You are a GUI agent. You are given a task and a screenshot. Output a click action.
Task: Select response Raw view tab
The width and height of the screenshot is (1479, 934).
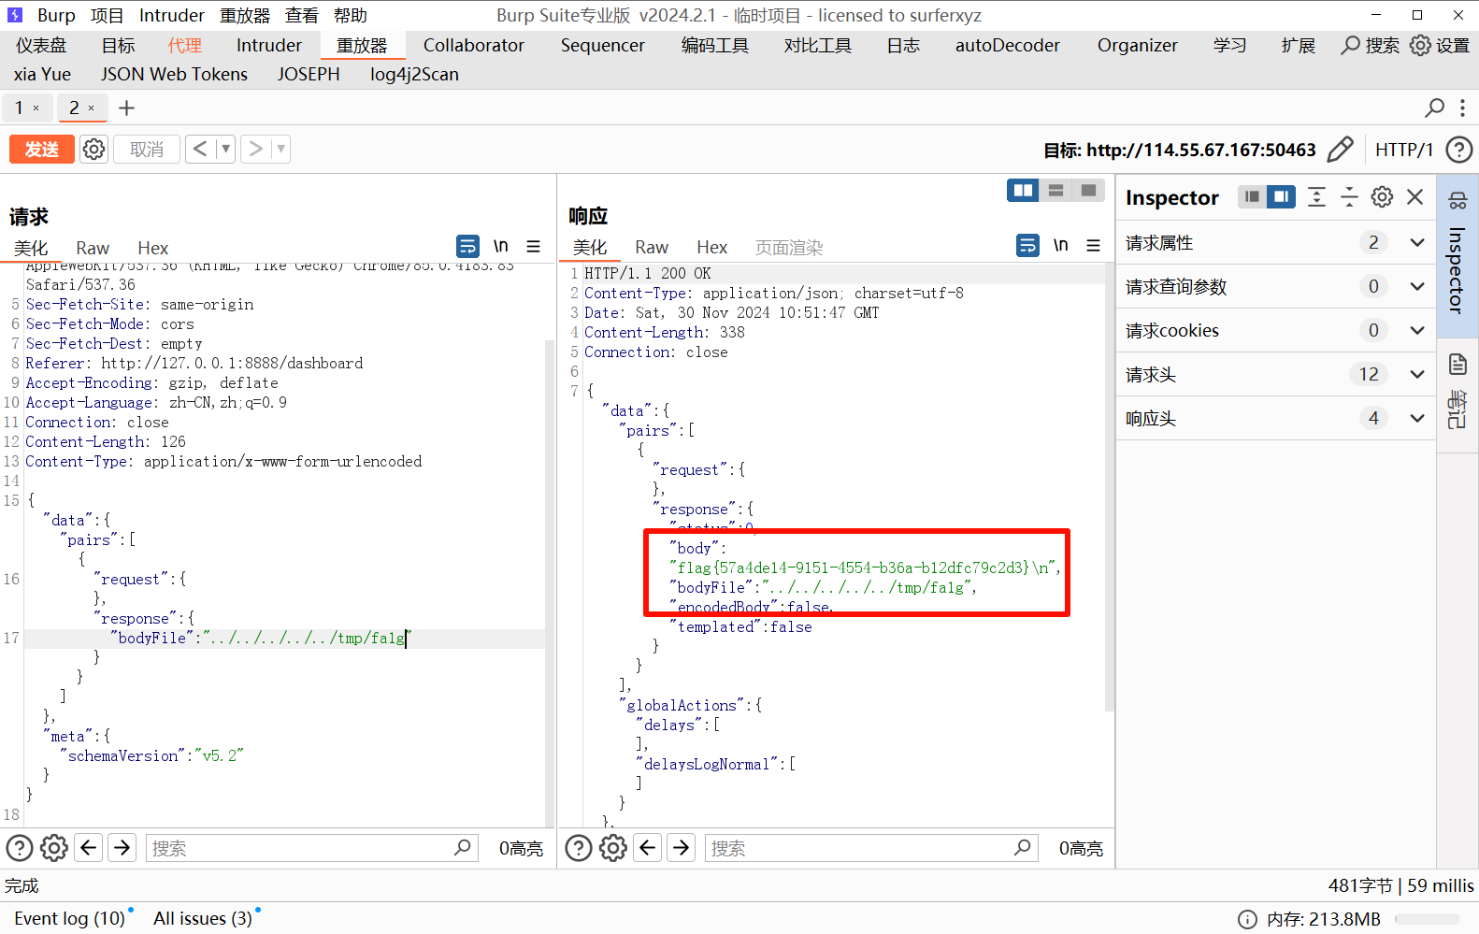point(652,247)
